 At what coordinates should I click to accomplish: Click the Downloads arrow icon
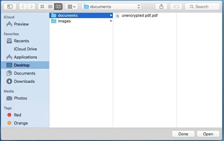9,81
